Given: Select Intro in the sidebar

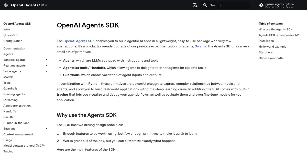Looking at the screenshot, I should [7, 29].
